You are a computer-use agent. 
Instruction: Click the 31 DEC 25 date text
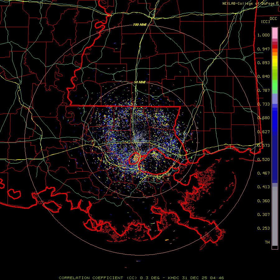195,278
